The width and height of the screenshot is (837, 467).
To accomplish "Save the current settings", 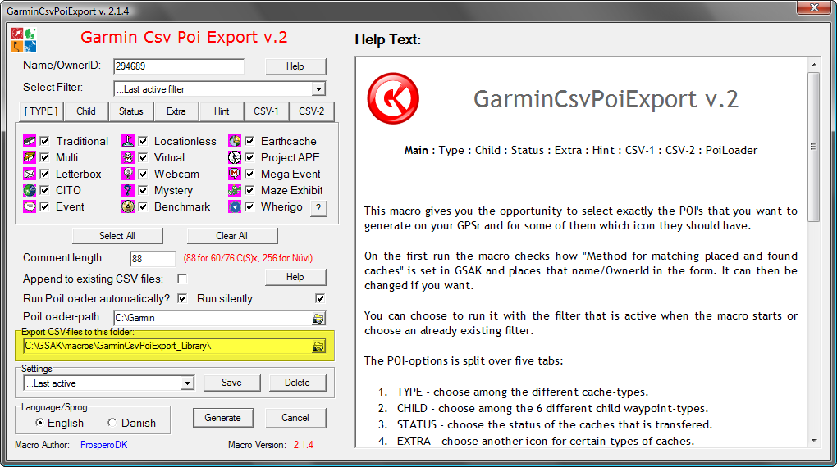I will (x=231, y=383).
